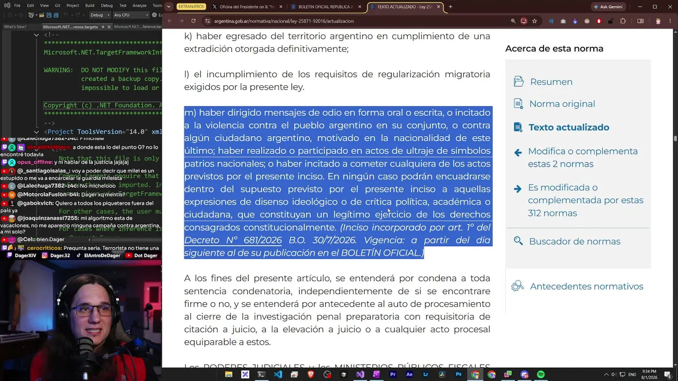Open a new Chrome tab
678x381 pixels.
point(451,7)
